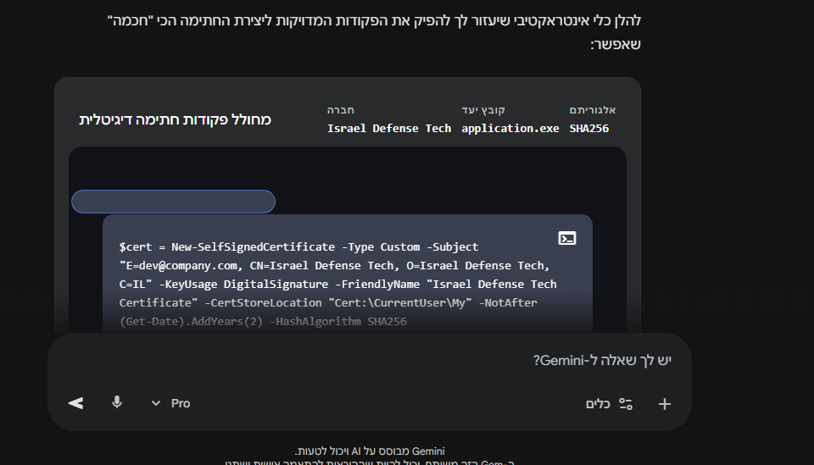Open the Pro model selector dropdown
The height and width of the screenshot is (465, 814).
(170, 403)
